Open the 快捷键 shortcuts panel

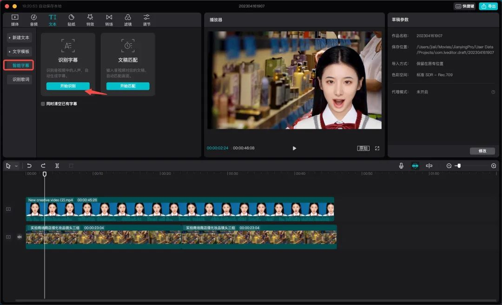click(464, 6)
